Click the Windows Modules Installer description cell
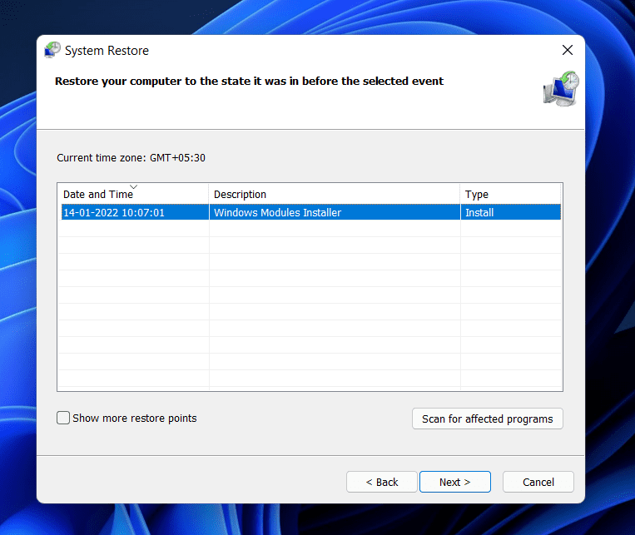Viewport: 635px width, 535px height. pyautogui.click(x=277, y=212)
